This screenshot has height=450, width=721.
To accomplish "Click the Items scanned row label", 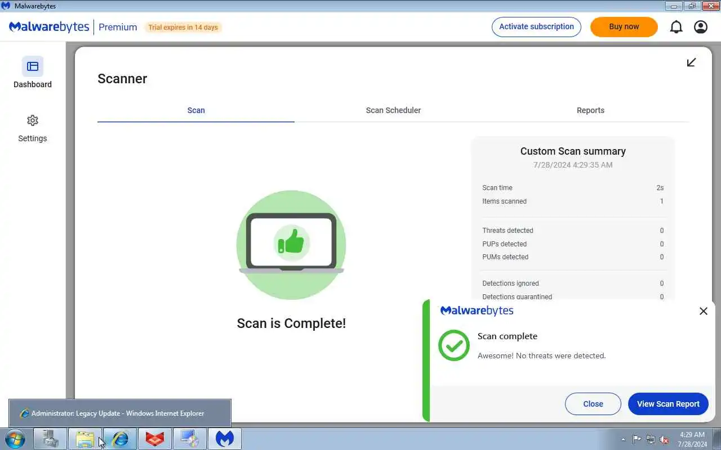I will [505, 201].
